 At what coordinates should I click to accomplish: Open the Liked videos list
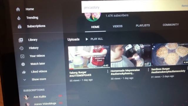click(39, 72)
